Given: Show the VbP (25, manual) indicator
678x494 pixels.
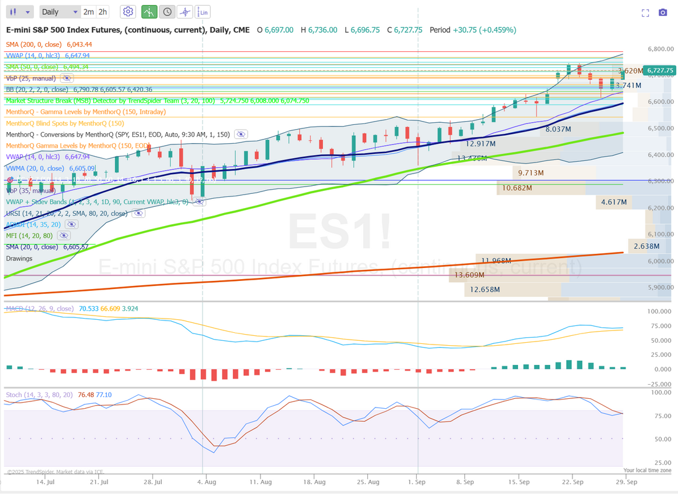Looking at the screenshot, I should tap(67, 78).
